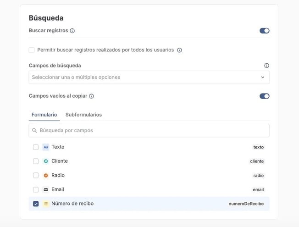The width and height of the screenshot is (299, 227).
Task: Click the Radio field type icon
Action: point(46,176)
